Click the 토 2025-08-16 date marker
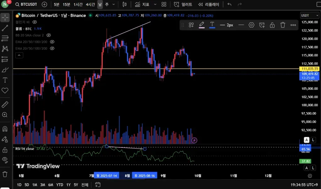Screen dimensions: 321x189 [x=144, y=175]
